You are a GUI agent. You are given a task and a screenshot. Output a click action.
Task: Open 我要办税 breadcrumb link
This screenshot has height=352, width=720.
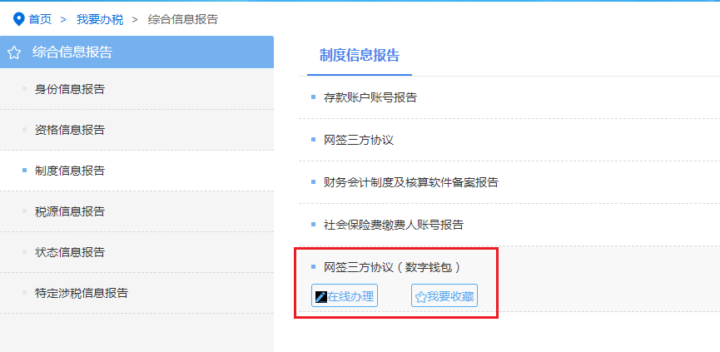click(x=100, y=19)
